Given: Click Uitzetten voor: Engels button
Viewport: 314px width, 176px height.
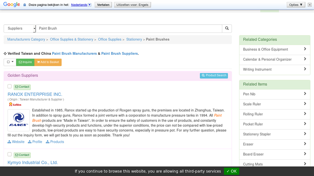Looking at the screenshot, I should tap(132, 5).
